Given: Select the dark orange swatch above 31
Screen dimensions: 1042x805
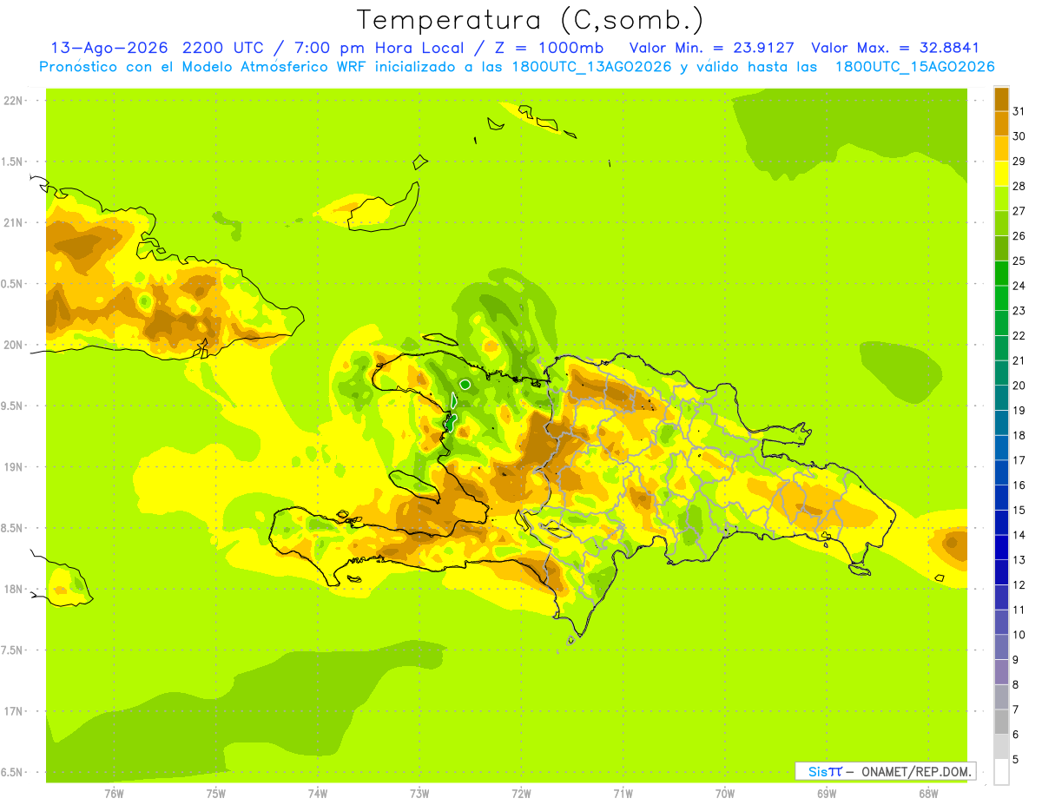Looking at the screenshot, I should (x=1001, y=99).
